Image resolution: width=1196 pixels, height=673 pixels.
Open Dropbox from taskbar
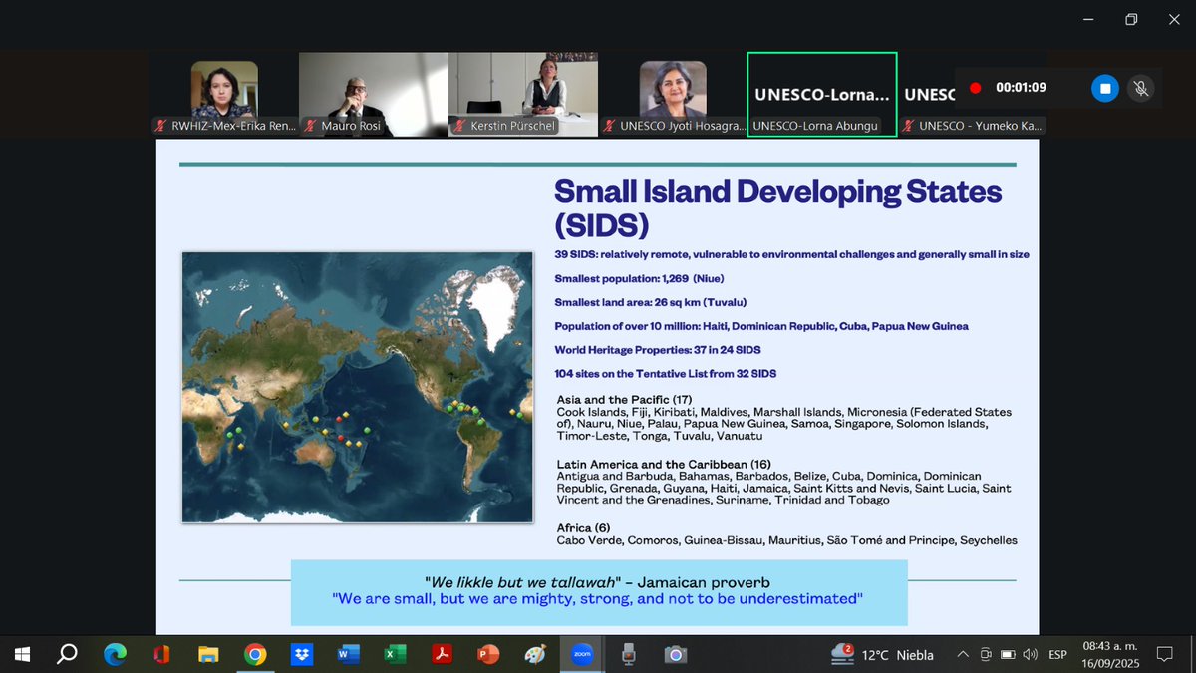tap(301, 655)
